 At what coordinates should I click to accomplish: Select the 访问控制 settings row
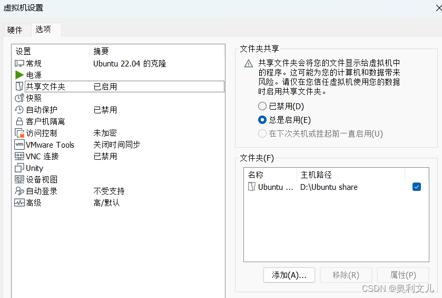(120, 133)
